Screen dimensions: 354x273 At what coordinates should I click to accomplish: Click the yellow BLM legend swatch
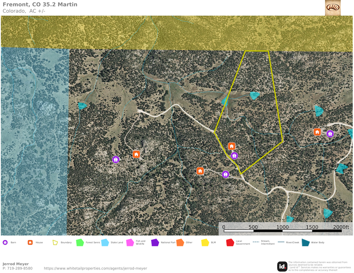click(x=205, y=243)
